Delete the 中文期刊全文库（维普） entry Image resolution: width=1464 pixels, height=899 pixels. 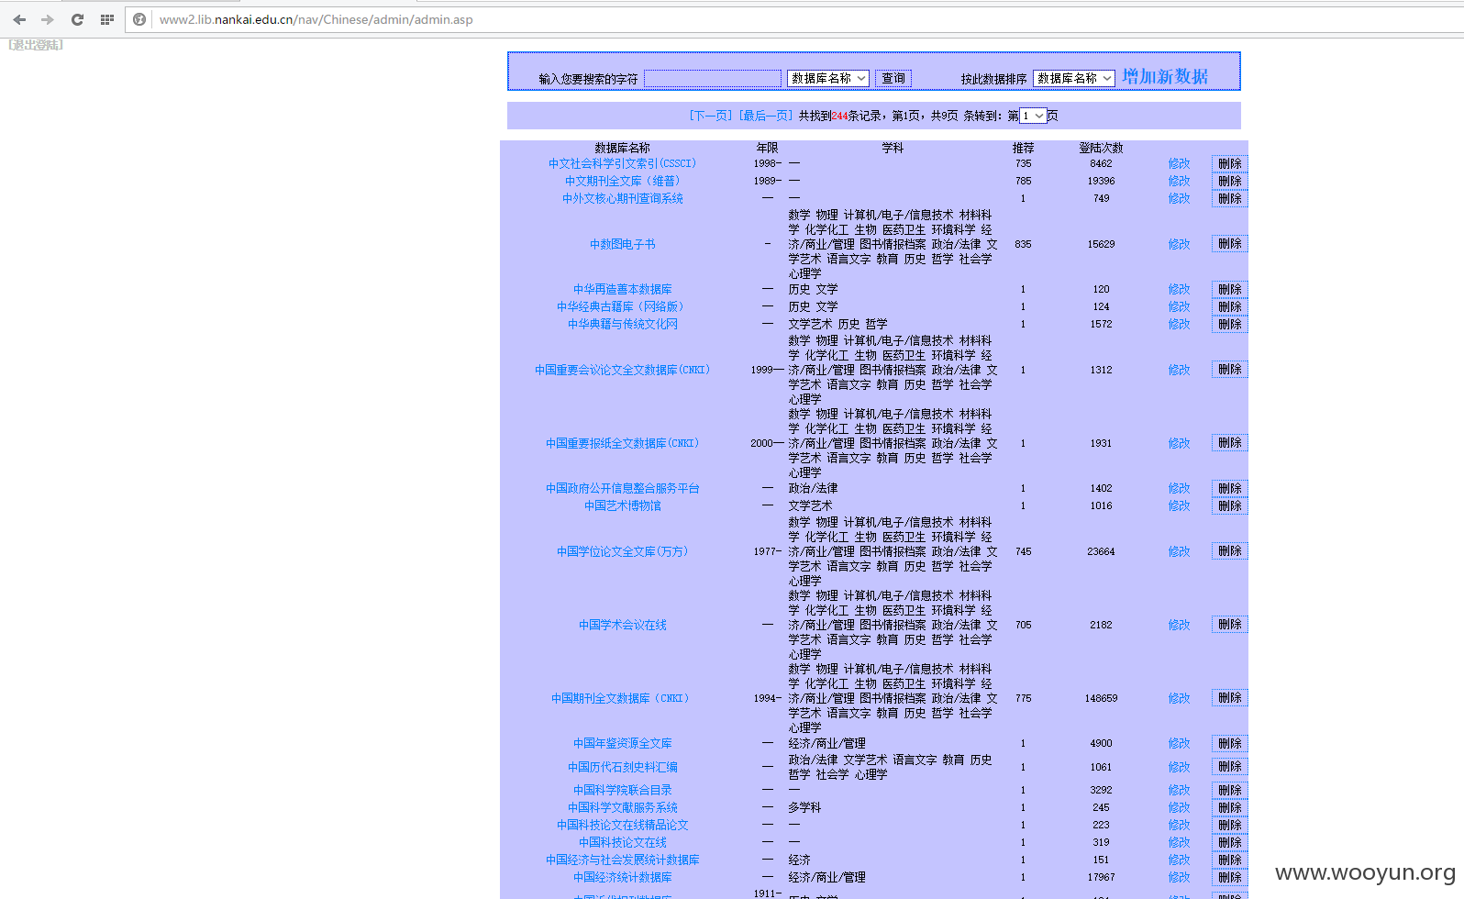(x=1230, y=181)
